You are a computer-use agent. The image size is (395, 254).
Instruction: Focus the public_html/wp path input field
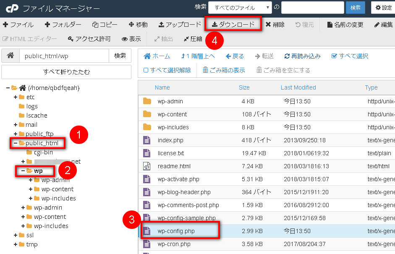coord(64,56)
